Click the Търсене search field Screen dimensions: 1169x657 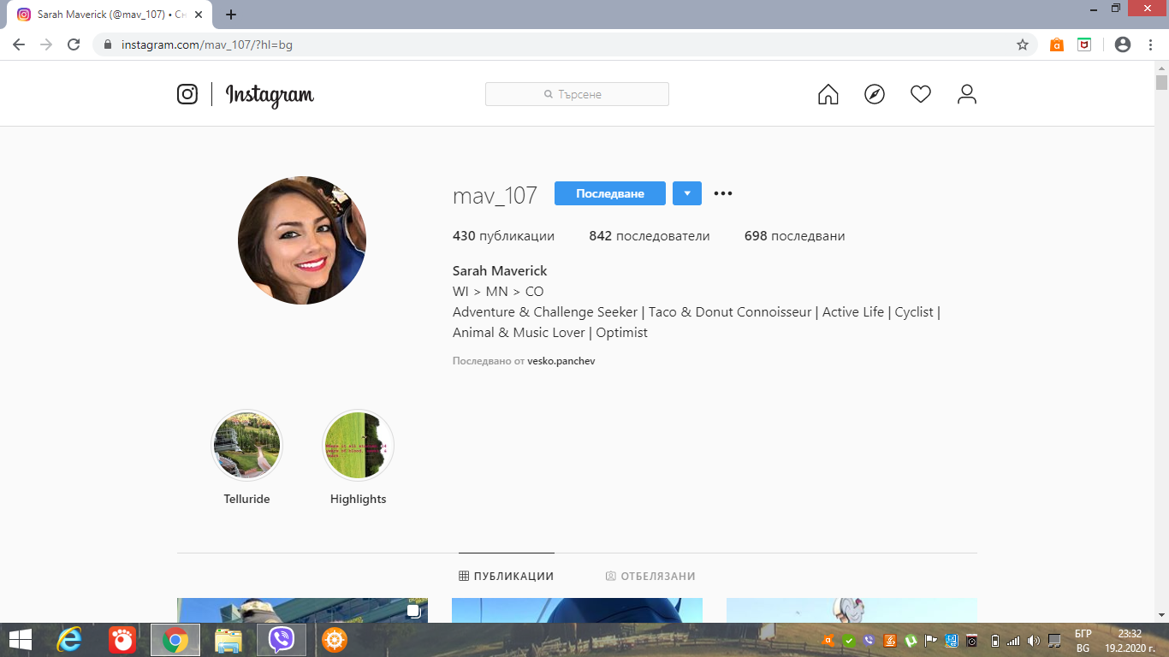pos(577,94)
